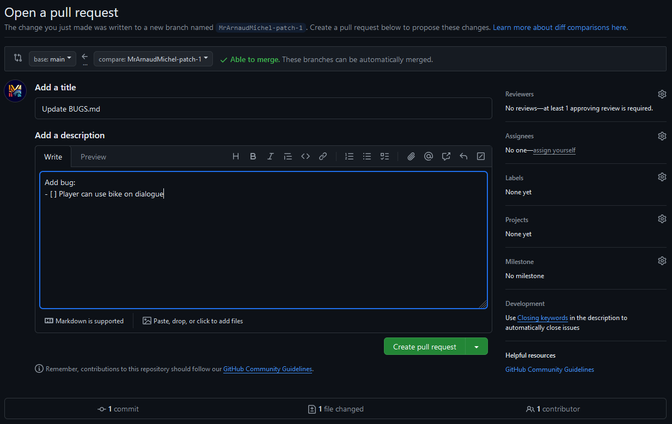Insert a task list in description
This screenshot has width=672, height=424.
coord(384,157)
